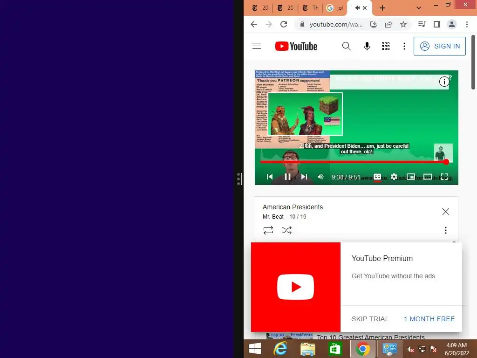The height and width of the screenshot is (358, 477).
Task: Open File Explorer from taskbar
Action: pos(307,349)
